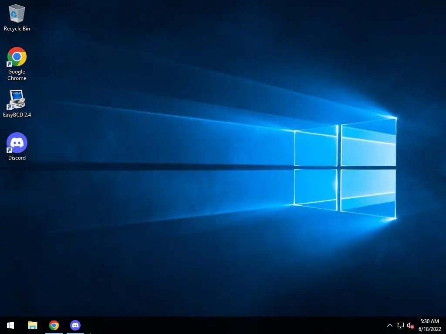Viewport: 446px width, 334px height.
Task: Select the Google Chrome desktop shortcut
Action: coord(17,64)
